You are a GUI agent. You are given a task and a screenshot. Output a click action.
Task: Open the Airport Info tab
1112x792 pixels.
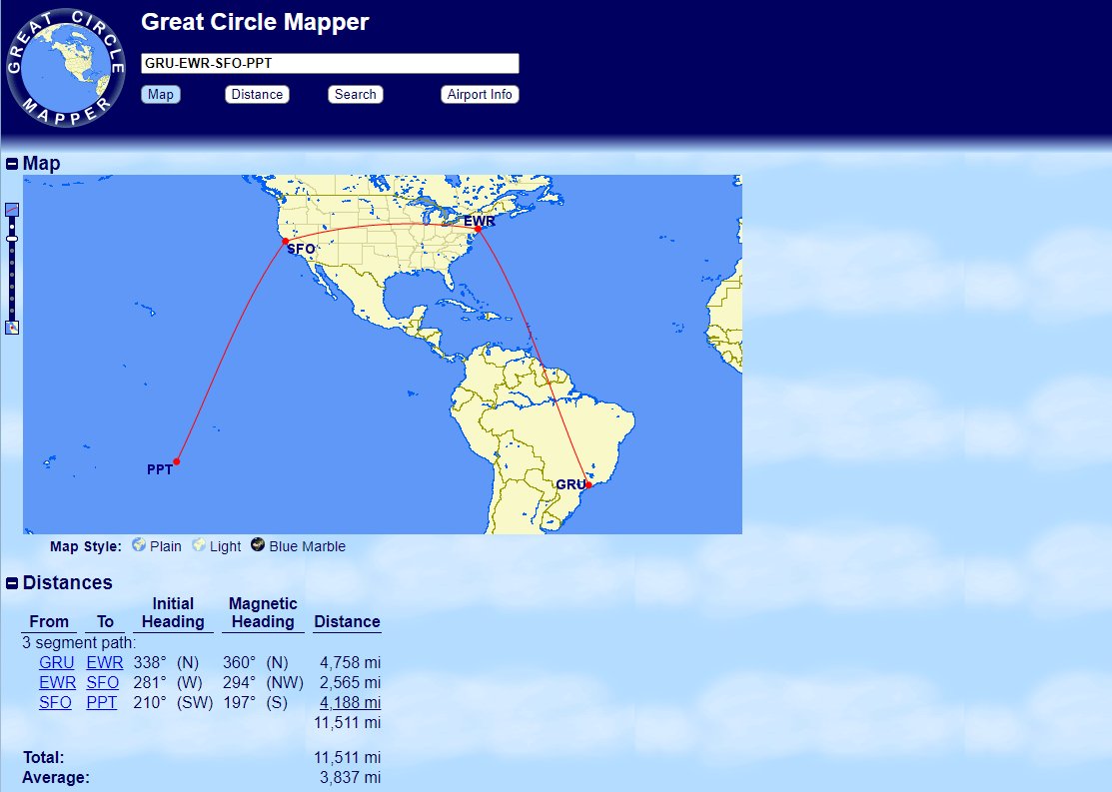click(x=480, y=94)
